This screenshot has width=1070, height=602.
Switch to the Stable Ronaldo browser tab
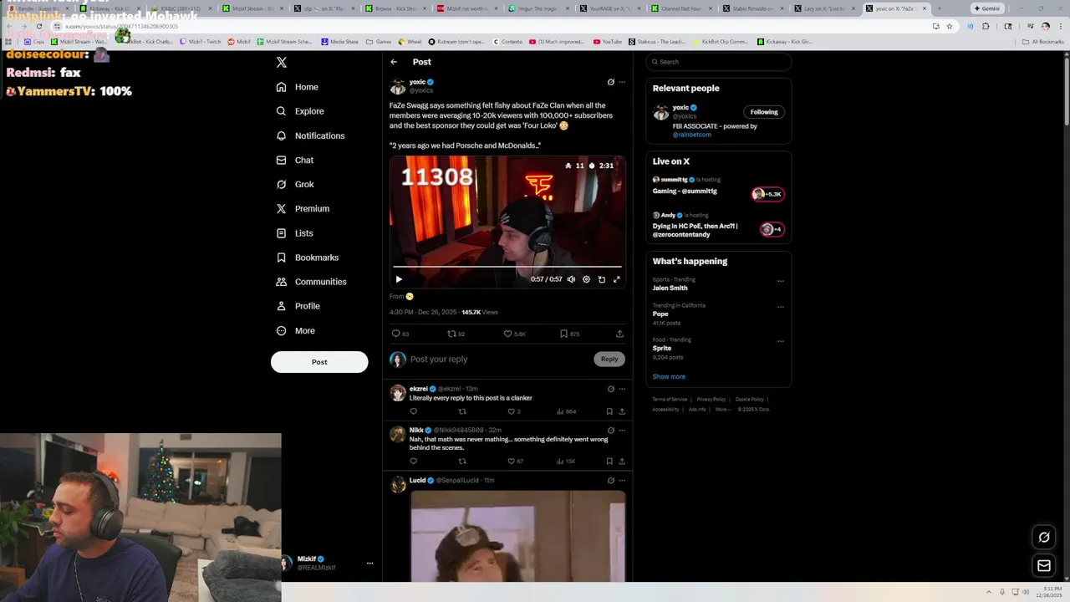(754, 8)
